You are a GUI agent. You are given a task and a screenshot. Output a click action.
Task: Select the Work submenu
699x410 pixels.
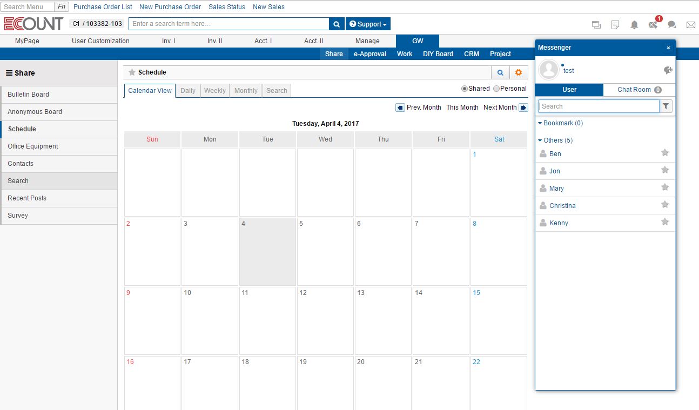(x=405, y=54)
